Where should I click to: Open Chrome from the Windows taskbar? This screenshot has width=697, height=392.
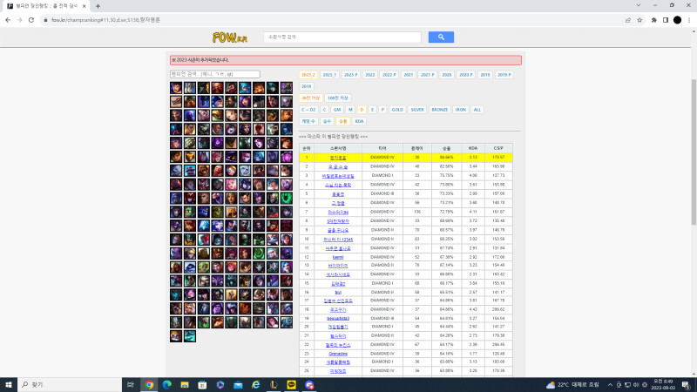click(150, 384)
